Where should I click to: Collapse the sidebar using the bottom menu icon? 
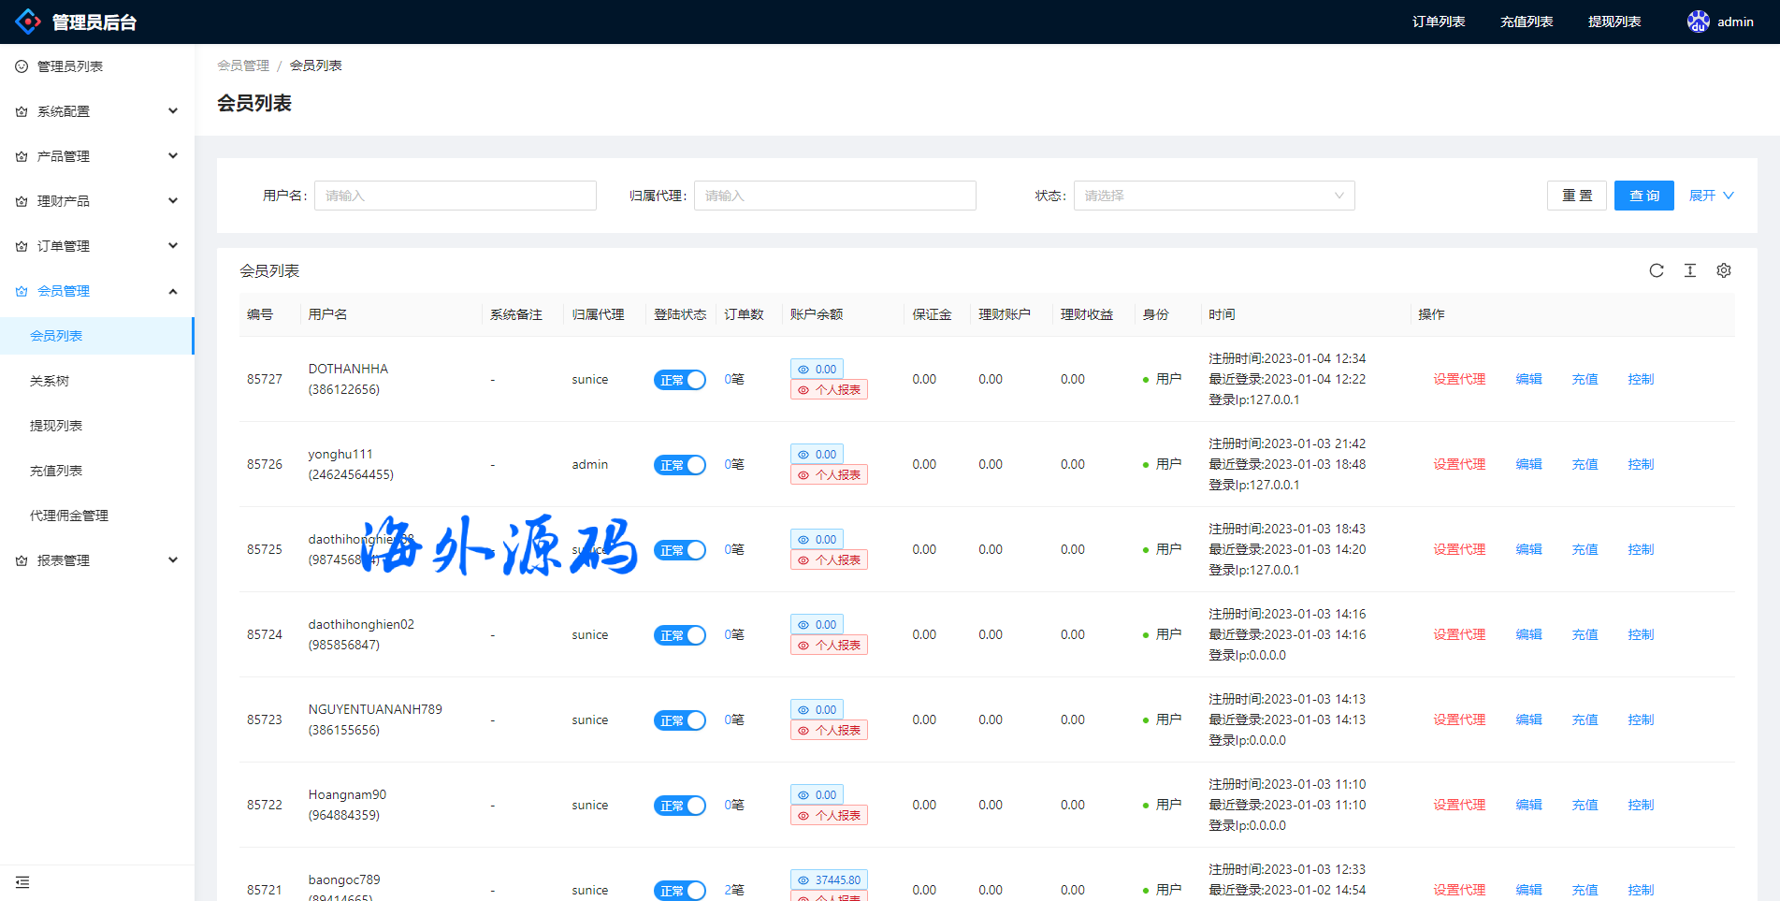22,882
